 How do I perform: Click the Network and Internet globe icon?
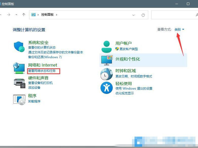(x=19, y=68)
